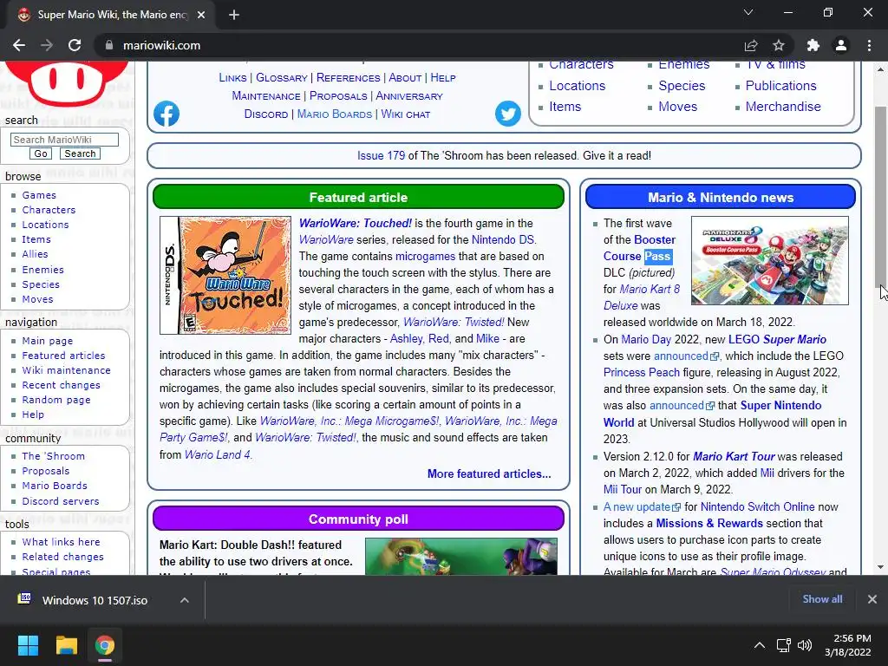Click the site lock icon in address bar

(109, 45)
